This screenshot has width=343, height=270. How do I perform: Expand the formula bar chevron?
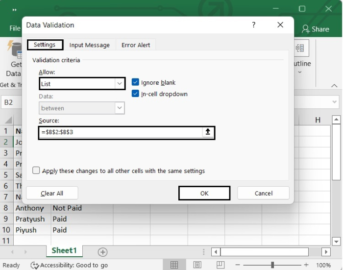click(334, 102)
